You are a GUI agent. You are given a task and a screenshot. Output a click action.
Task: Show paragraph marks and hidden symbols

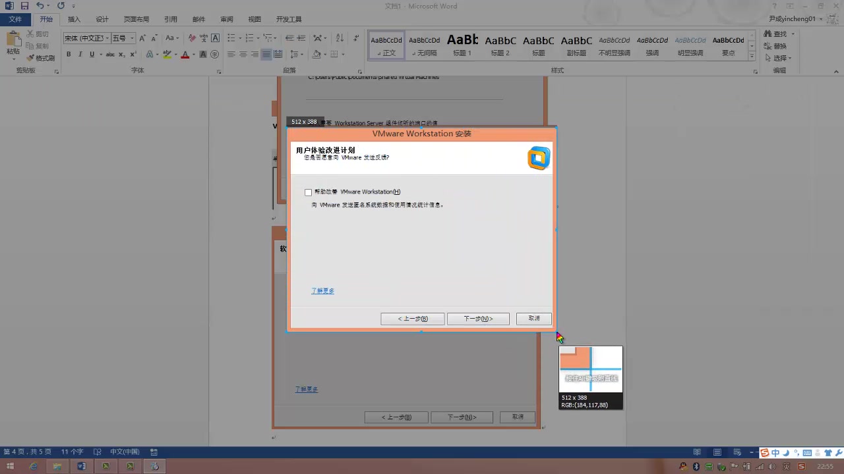356,38
